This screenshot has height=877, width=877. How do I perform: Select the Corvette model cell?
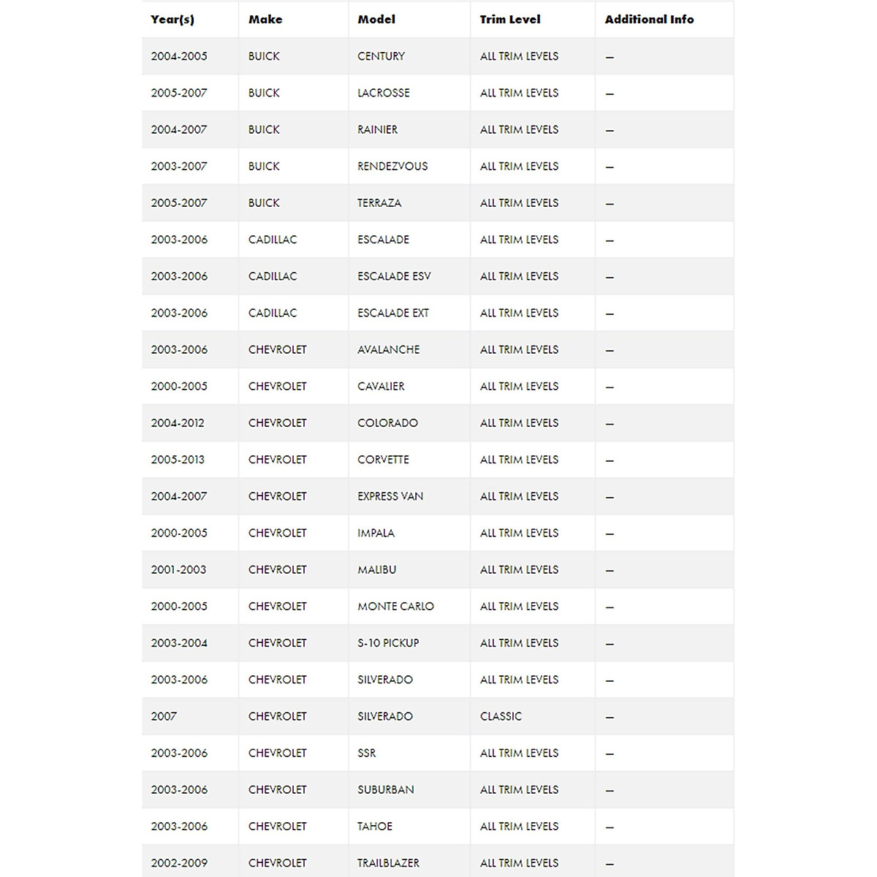[x=383, y=459]
